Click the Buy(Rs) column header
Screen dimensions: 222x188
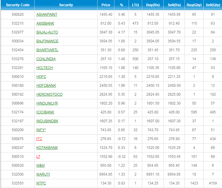click(153, 5)
